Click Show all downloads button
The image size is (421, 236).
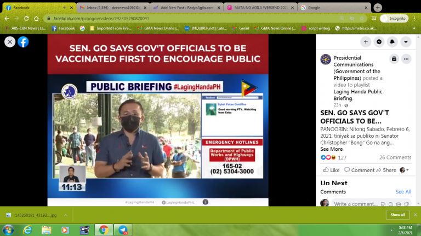tap(397, 215)
